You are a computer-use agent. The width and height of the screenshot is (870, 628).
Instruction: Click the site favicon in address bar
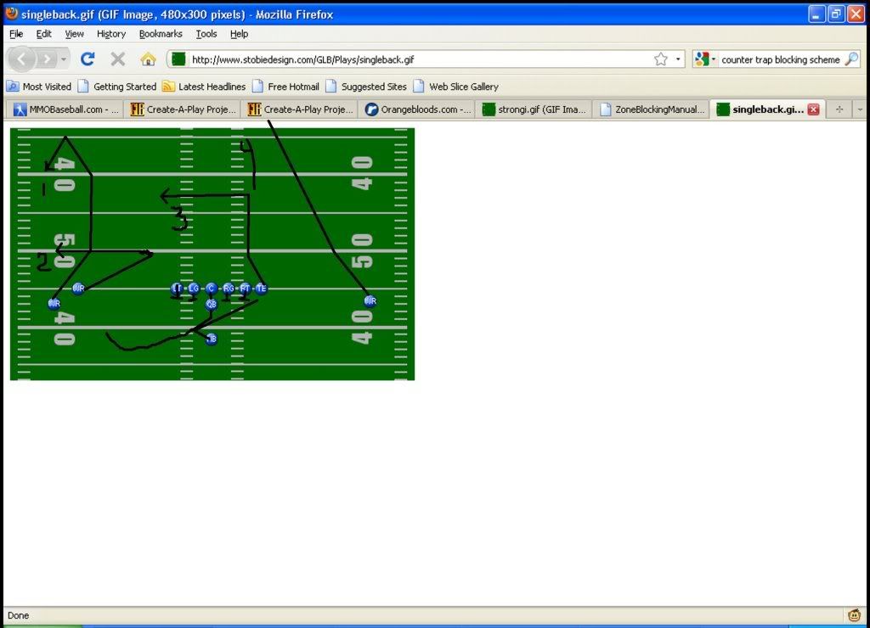(x=178, y=59)
